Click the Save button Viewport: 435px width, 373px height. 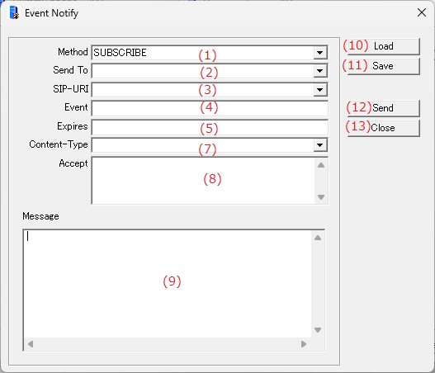coord(383,66)
